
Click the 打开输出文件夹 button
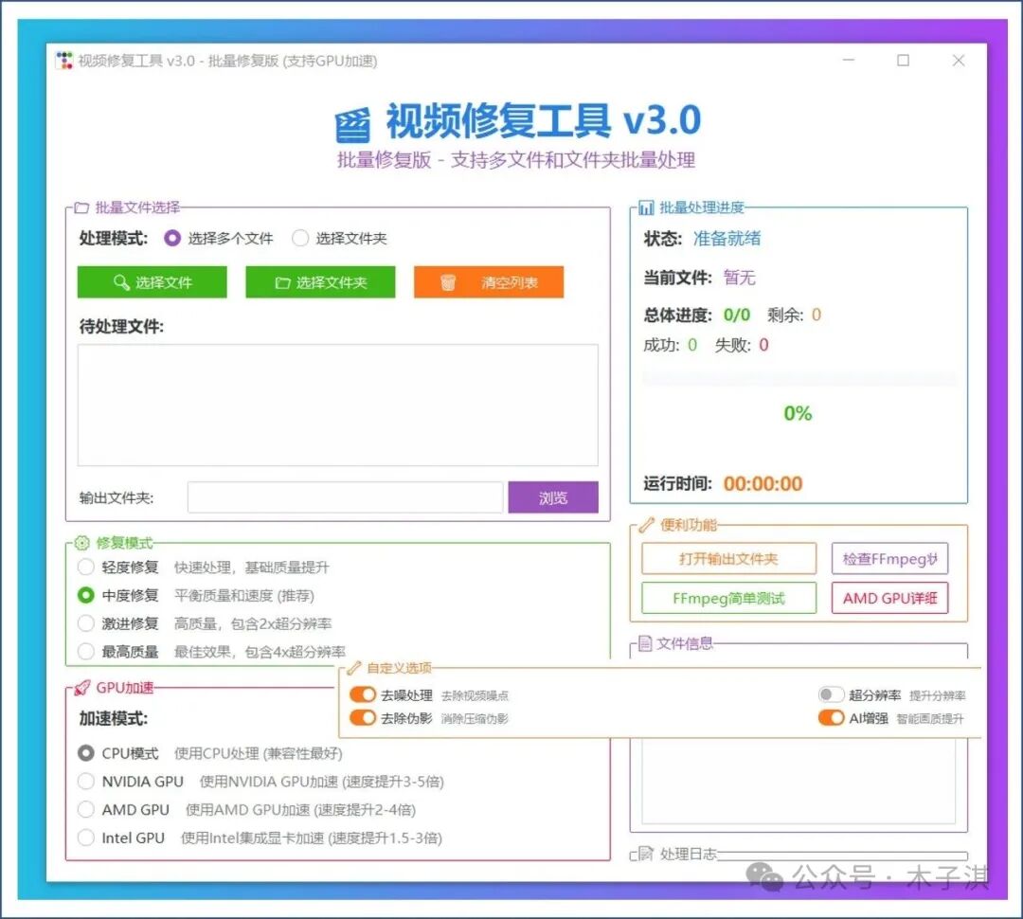pos(727,559)
